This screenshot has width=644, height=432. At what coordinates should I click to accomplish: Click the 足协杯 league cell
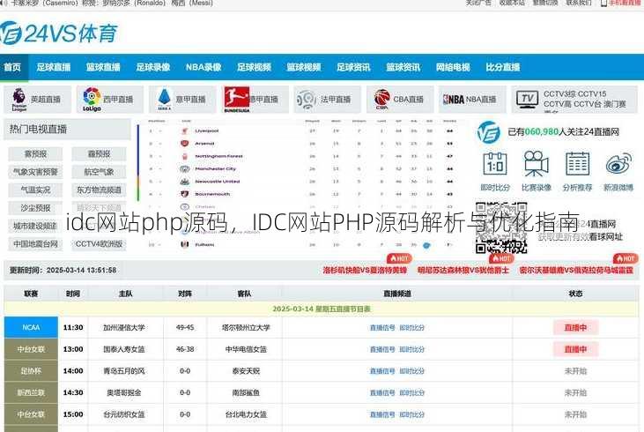(31, 371)
